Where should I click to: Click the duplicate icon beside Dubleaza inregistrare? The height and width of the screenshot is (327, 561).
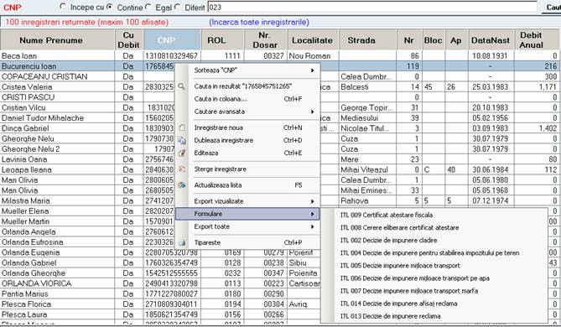tap(182, 141)
